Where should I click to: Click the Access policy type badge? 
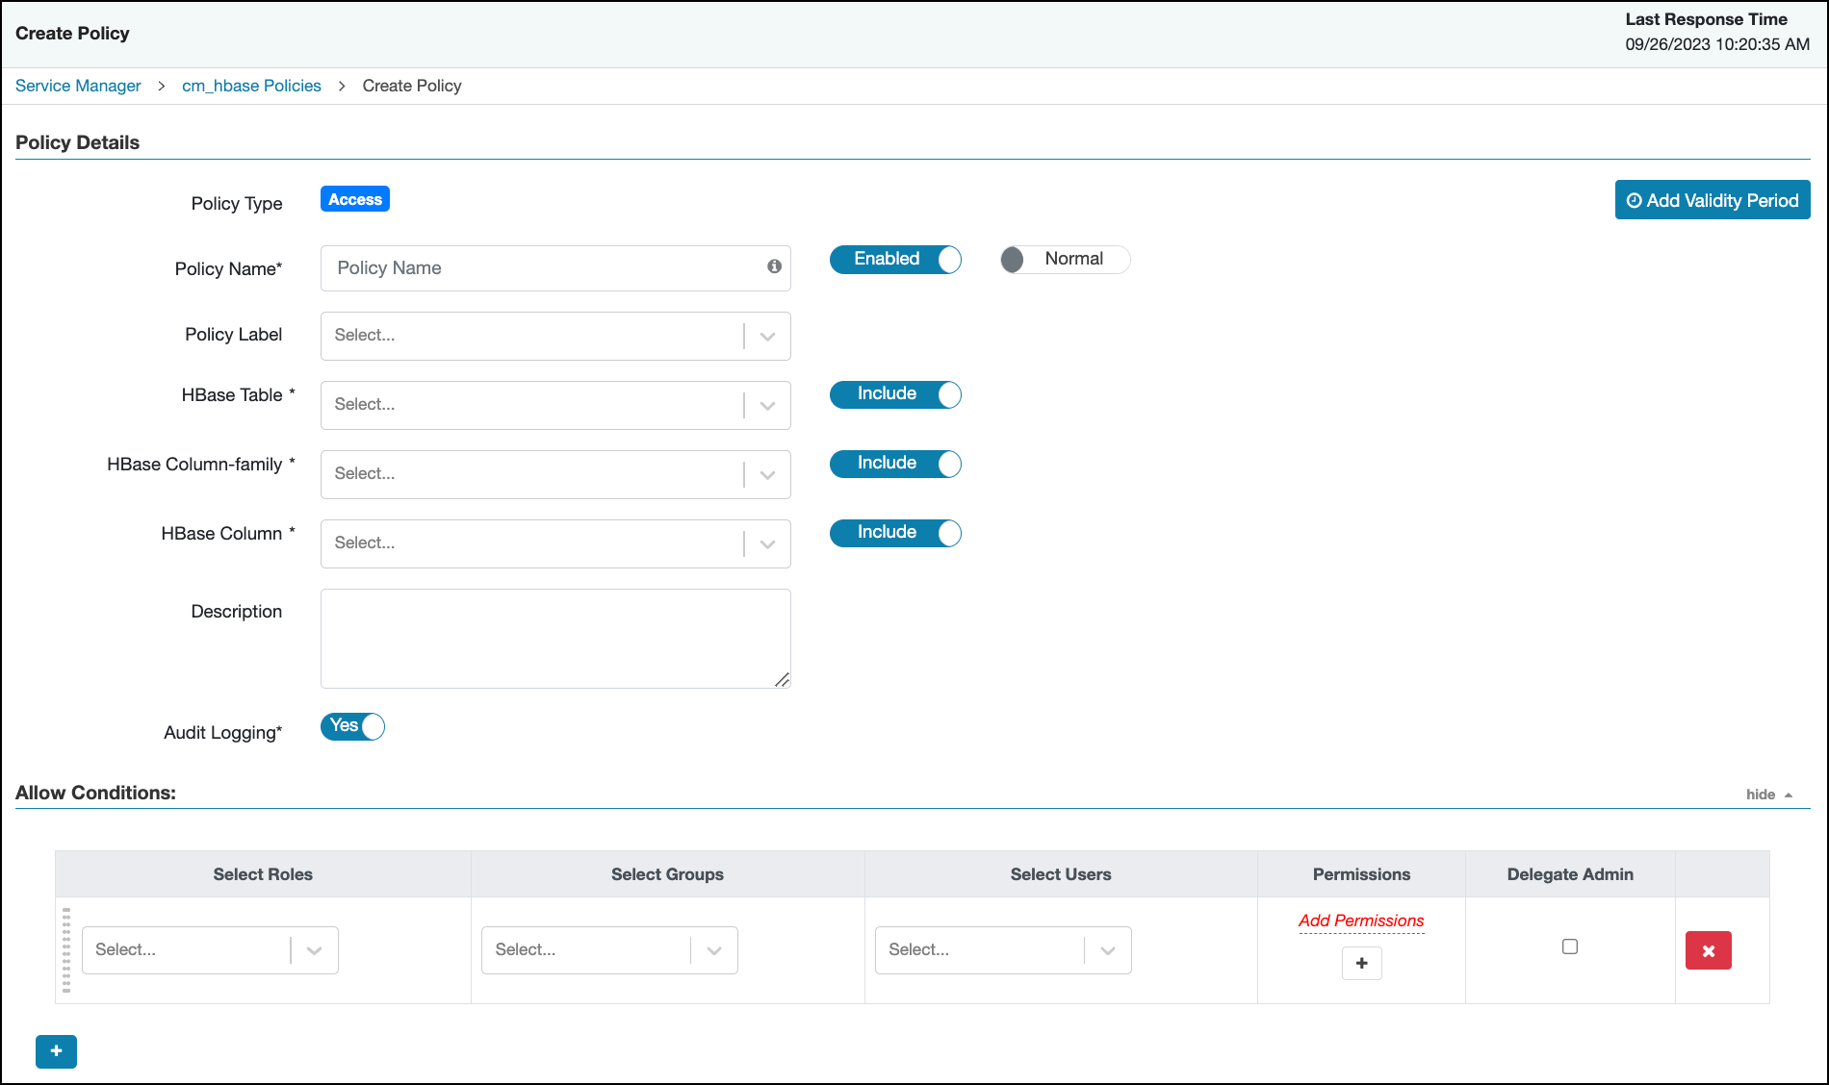(x=354, y=199)
